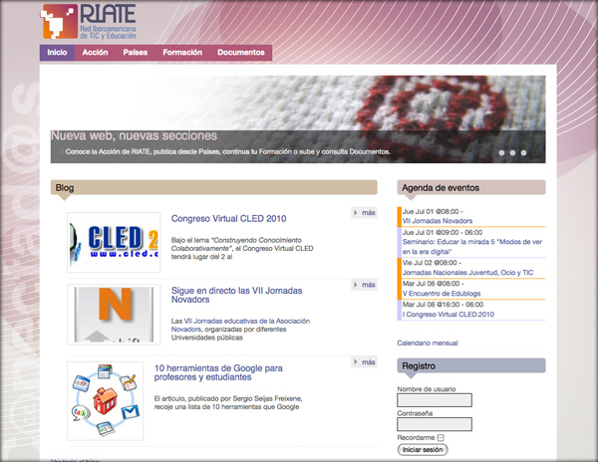Click the 'Nueva web, nuevas secciones' banner title
The image size is (598, 462).
click(134, 135)
